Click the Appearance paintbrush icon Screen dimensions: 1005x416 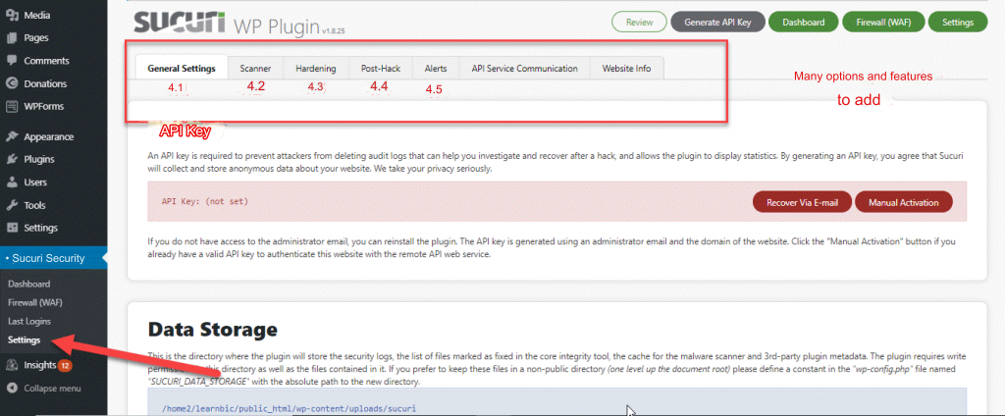click(x=12, y=136)
